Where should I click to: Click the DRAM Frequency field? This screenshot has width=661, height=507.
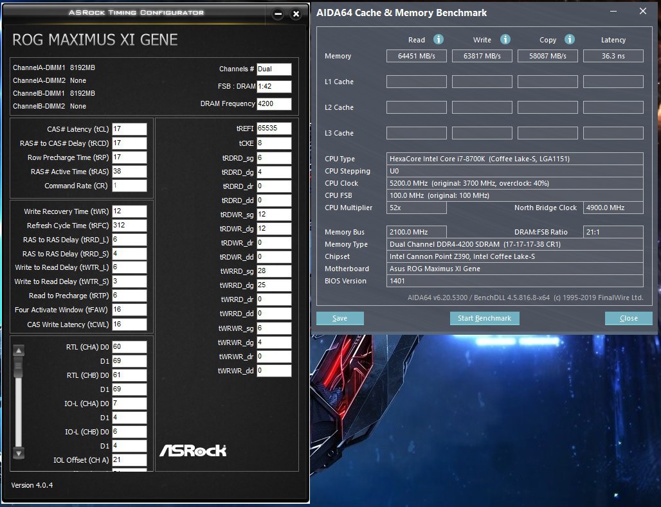coord(274,103)
